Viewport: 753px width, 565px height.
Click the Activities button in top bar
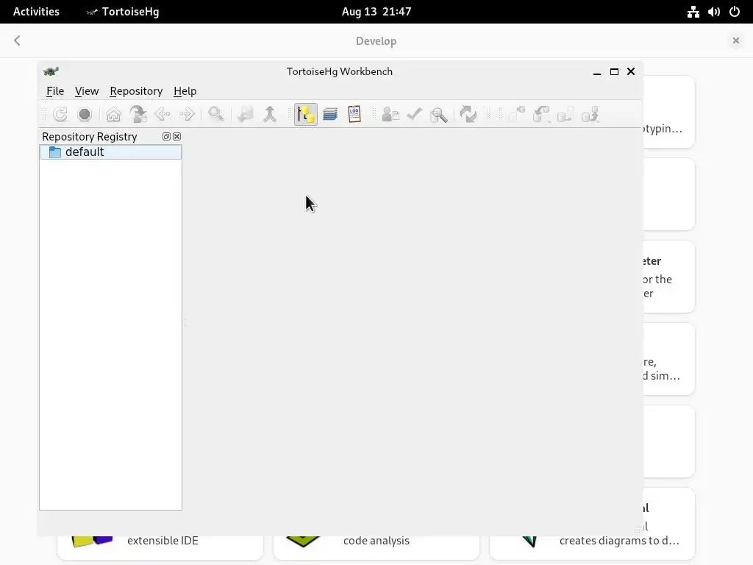pos(36,12)
